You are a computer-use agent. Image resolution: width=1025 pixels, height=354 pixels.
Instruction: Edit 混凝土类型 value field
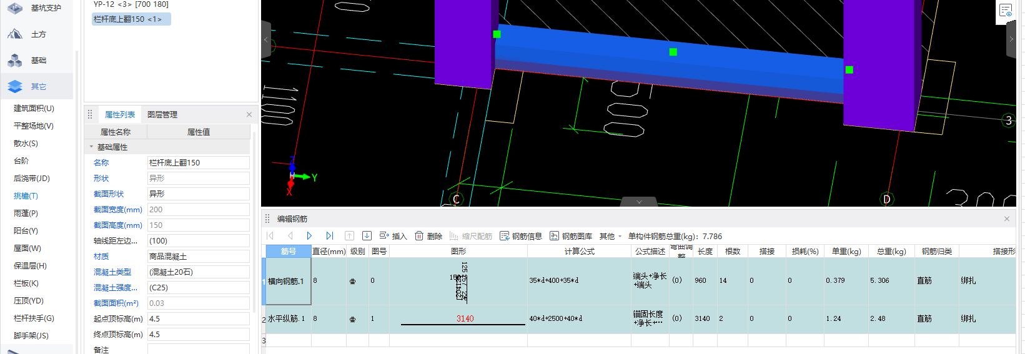[199, 272]
